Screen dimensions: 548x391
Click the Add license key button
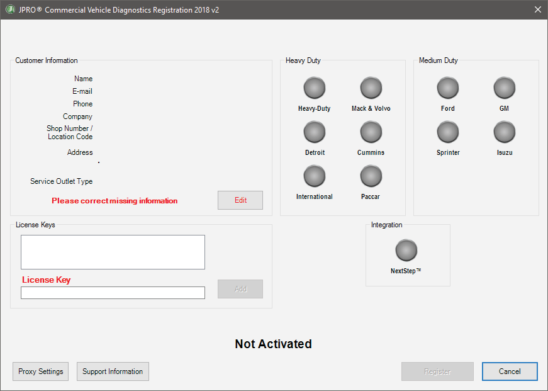[x=240, y=289]
